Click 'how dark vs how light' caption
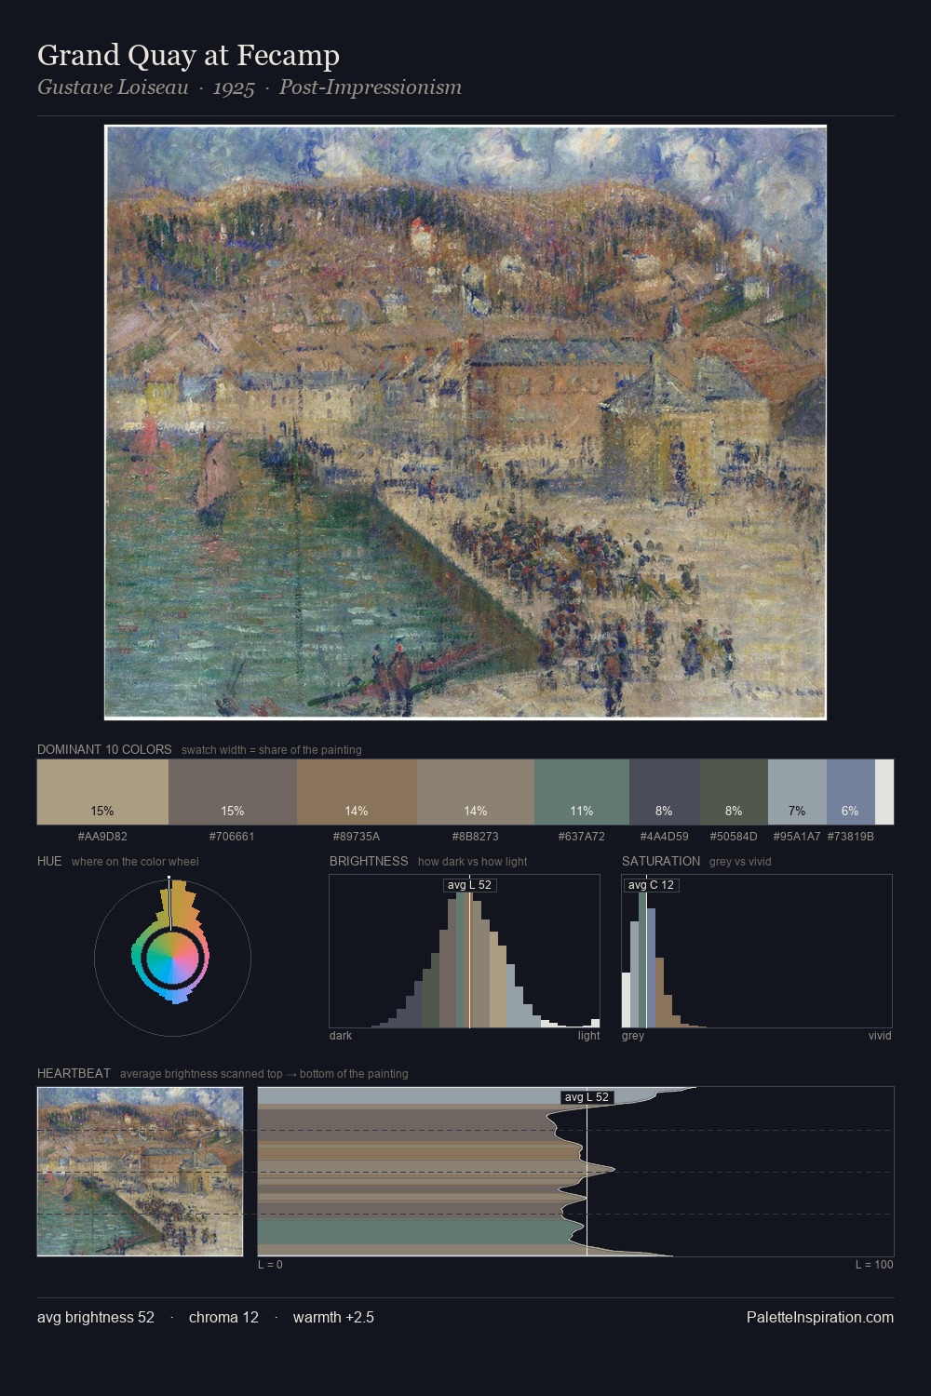This screenshot has height=1396, width=931. (472, 862)
